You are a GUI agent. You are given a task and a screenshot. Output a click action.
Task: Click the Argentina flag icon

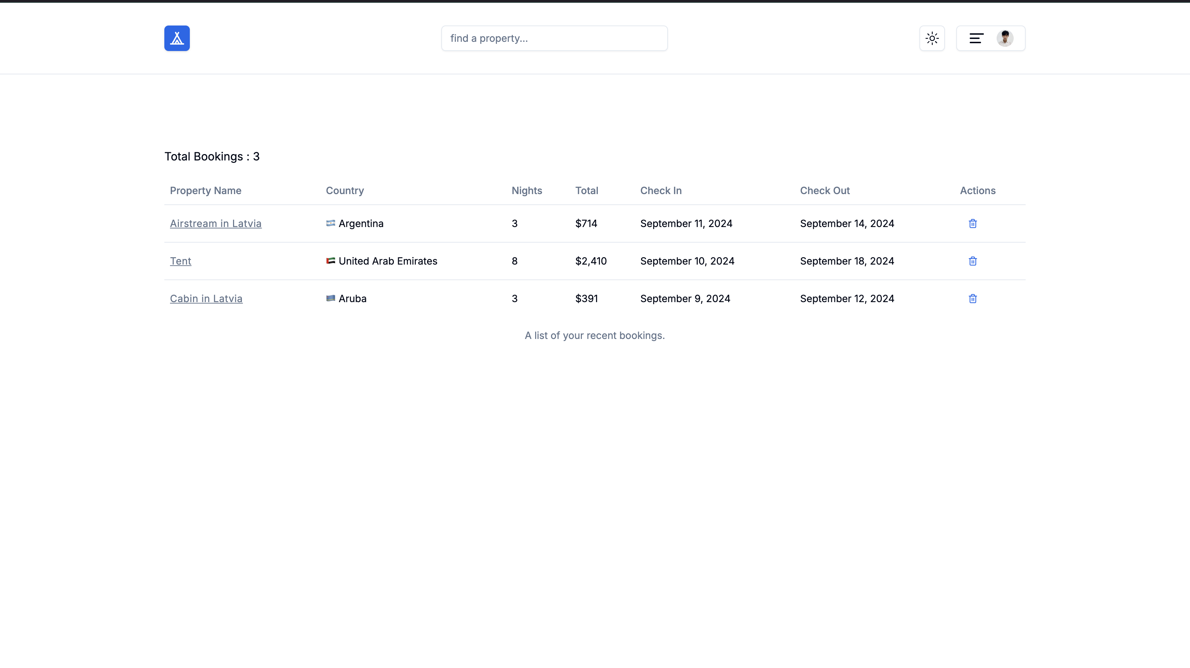pyautogui.click(x=330, y=223)
